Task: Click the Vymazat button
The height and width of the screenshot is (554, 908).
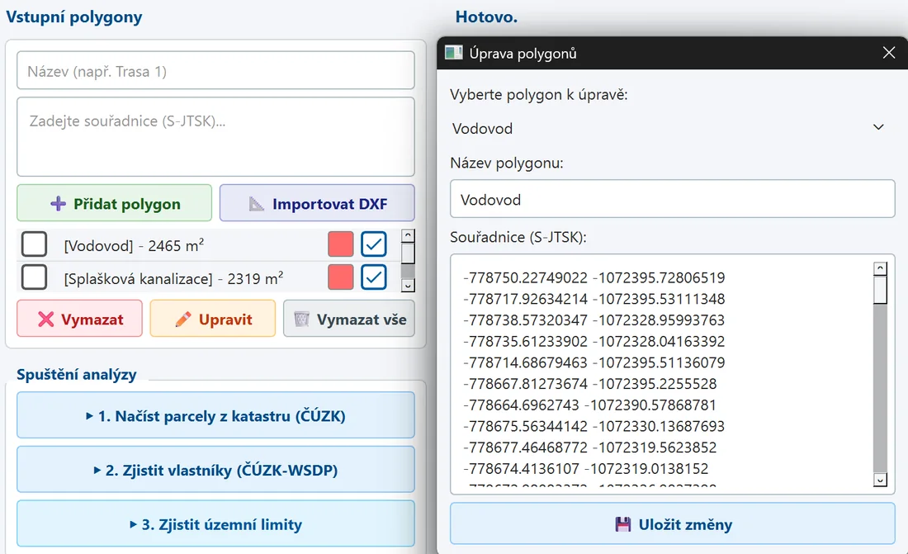Action: [x=79, y=319]
